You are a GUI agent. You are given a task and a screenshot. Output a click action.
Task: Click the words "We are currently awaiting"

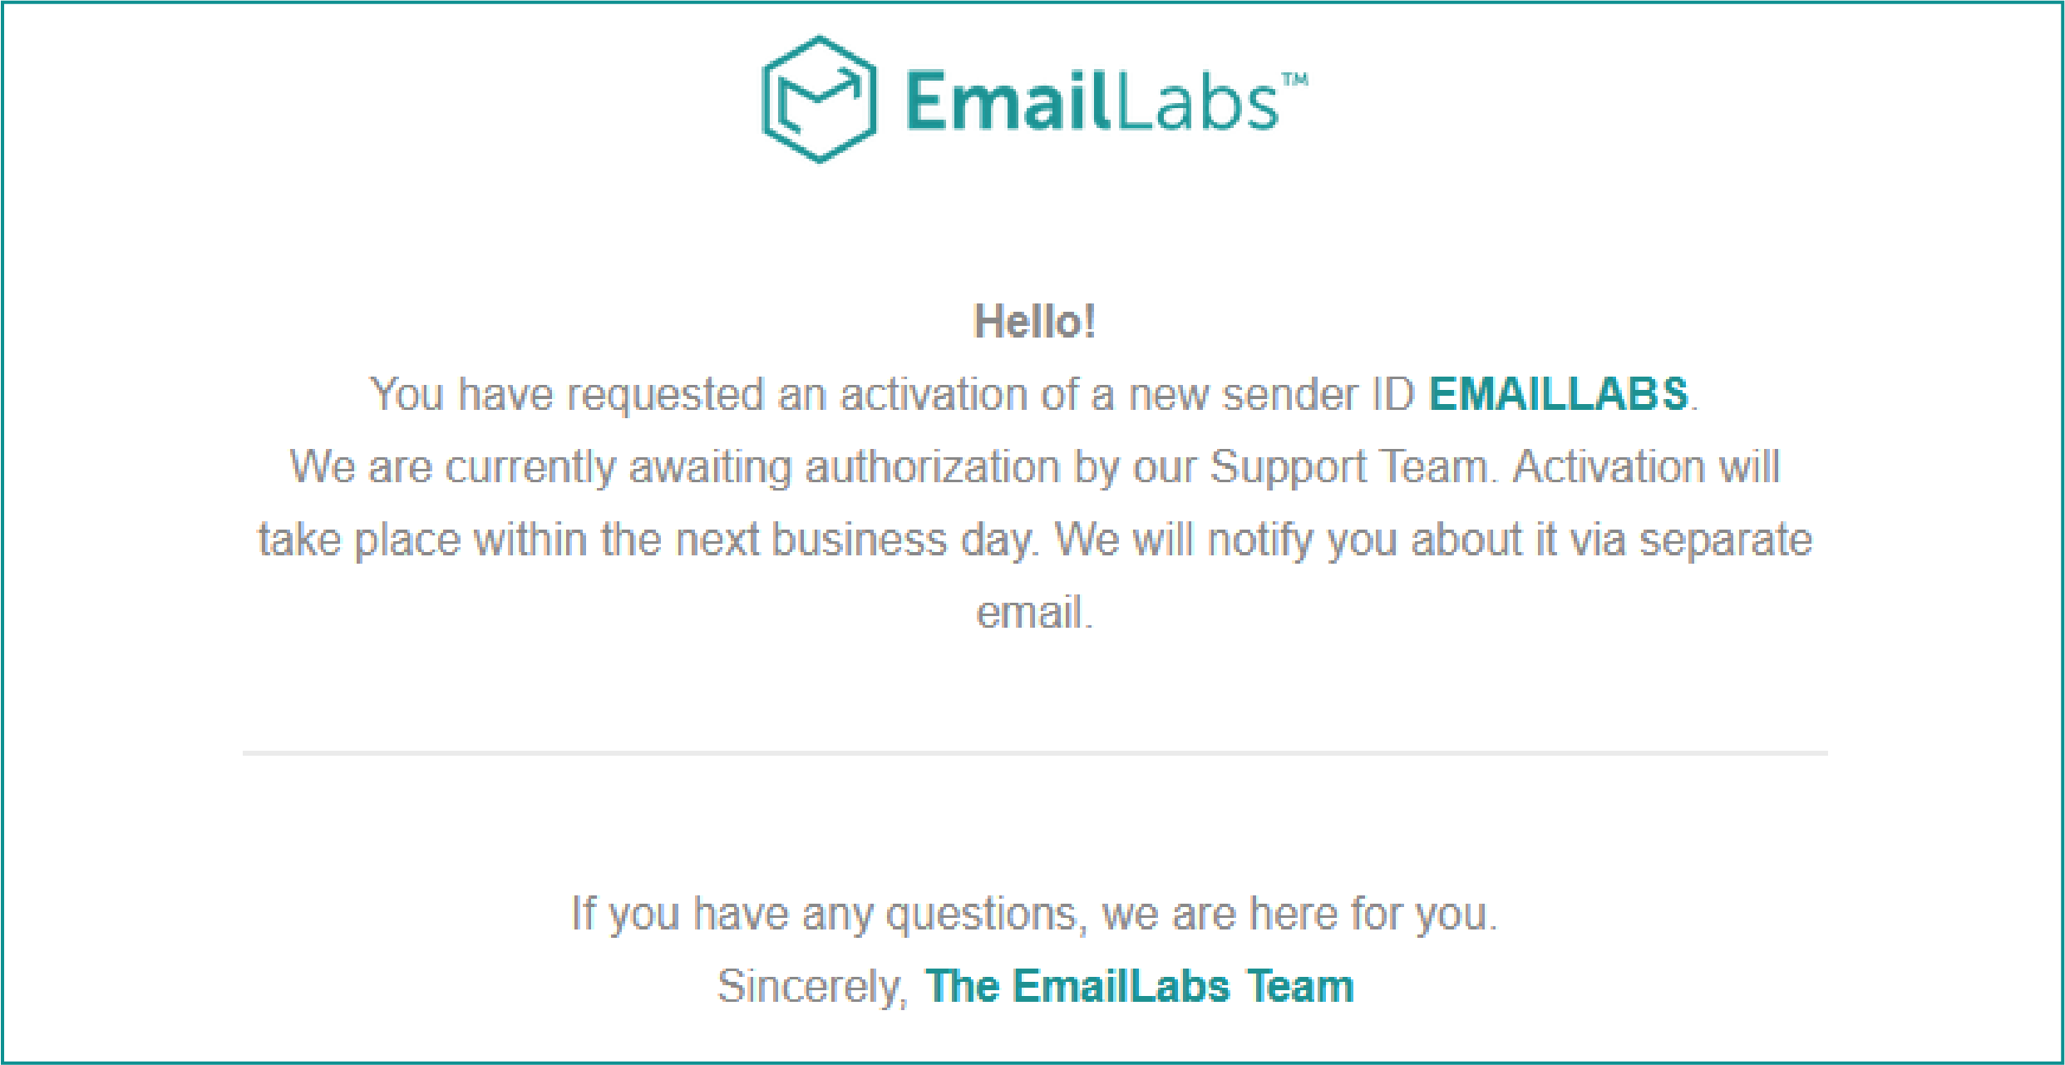click(x=539, y=466)
